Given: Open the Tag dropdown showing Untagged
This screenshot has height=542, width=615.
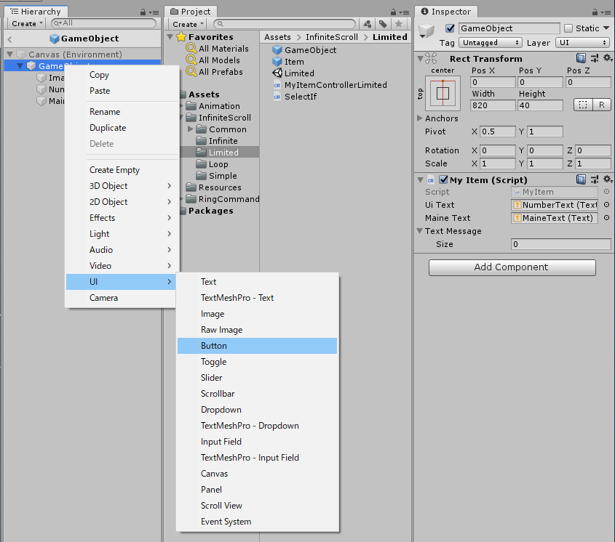Looking at the screenshot, I should (490, 42).
